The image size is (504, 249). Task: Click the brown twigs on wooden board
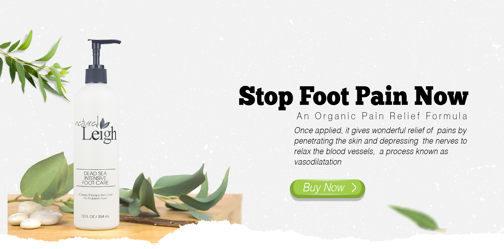pos(157,221)
